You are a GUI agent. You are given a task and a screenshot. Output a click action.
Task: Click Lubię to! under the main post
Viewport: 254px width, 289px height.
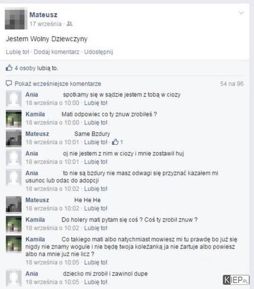pos(17,52)
